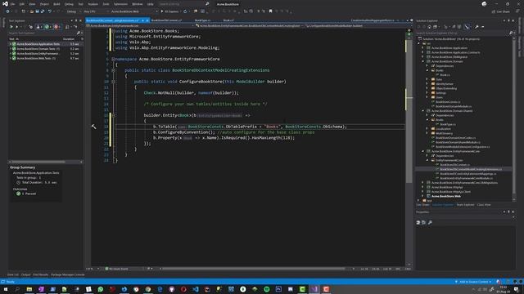Expand the Acme.BookStore.Domain.Tests test row
Screen dimensions: 524x294
coord(11,49)
